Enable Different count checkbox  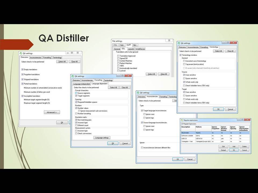pyautogui.click(x=76, y=125)
